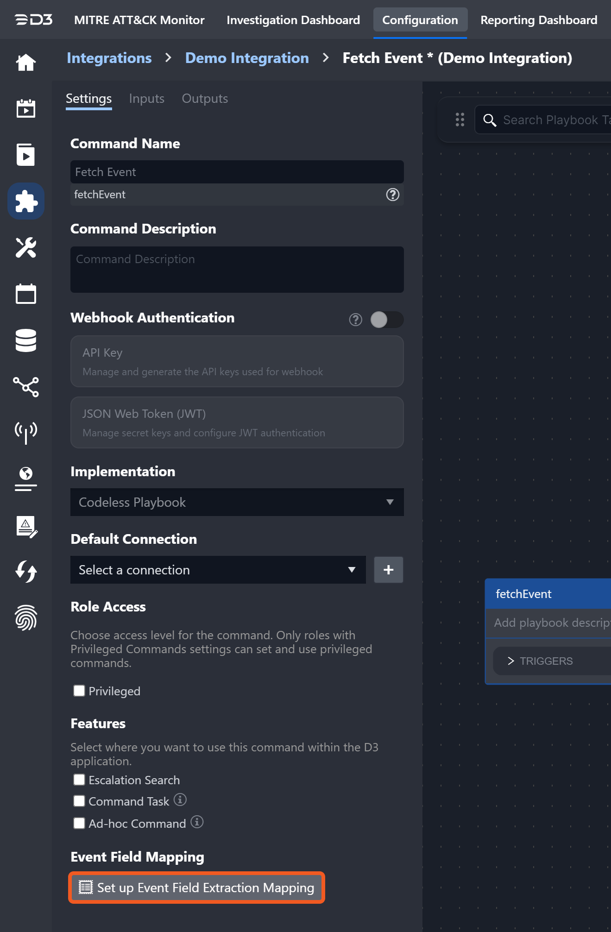Click the Command Name field Fetch Event
611x932 pixels.
[237, 172]
